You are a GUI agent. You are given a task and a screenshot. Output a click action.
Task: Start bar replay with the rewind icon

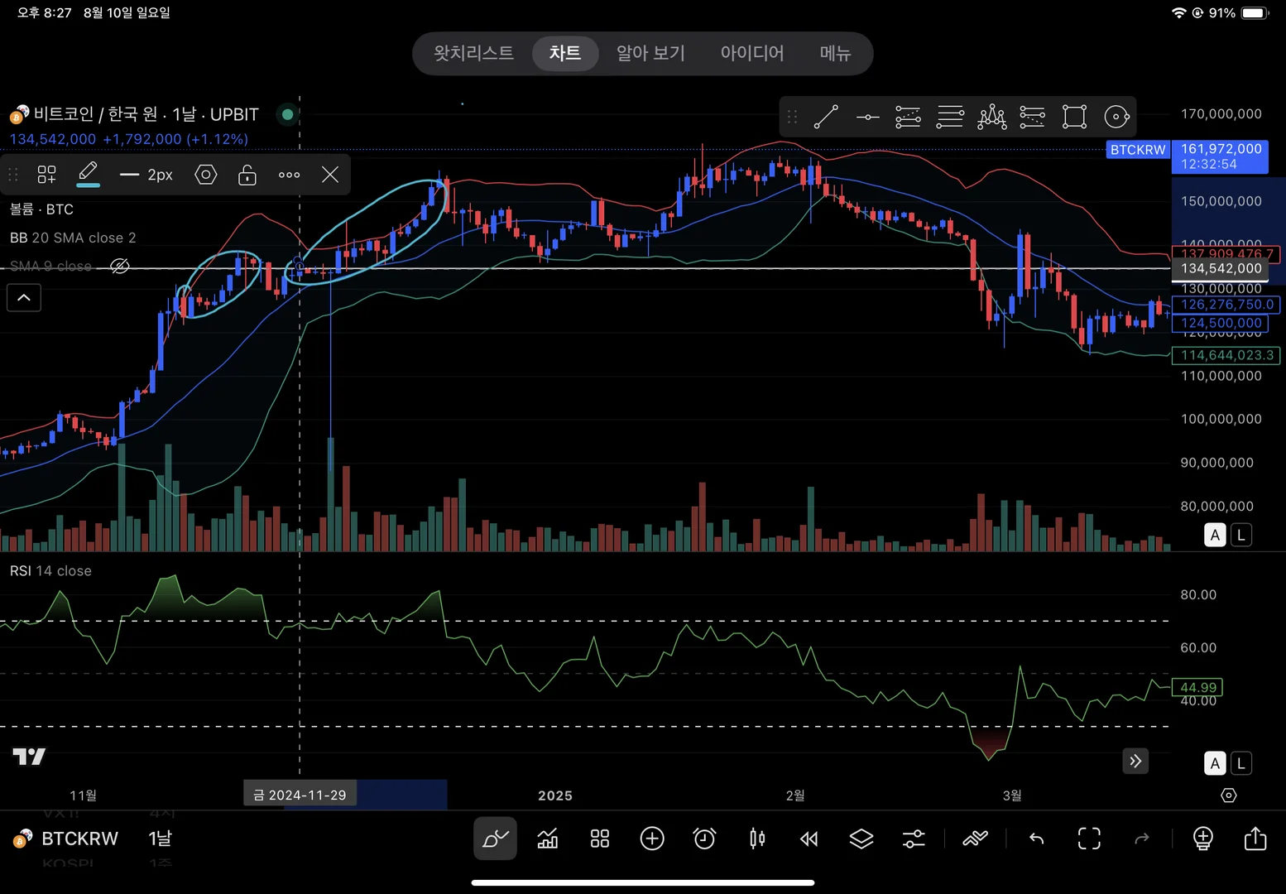coord(809,839)
